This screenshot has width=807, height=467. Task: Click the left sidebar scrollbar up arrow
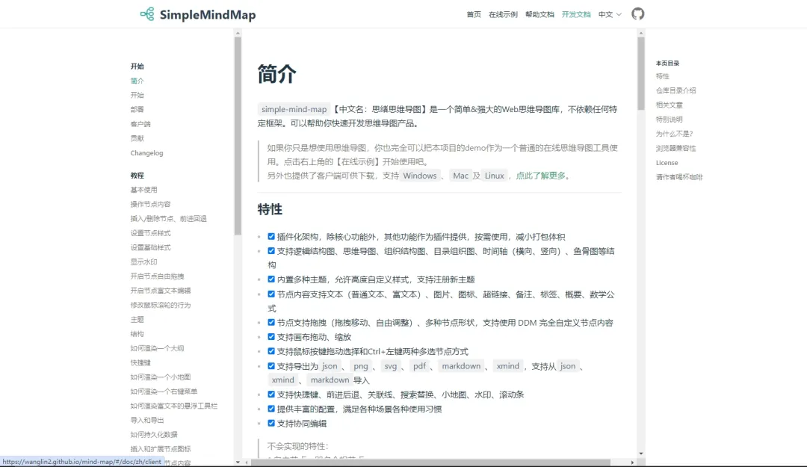pyautogui.click(x=238, y=33)
